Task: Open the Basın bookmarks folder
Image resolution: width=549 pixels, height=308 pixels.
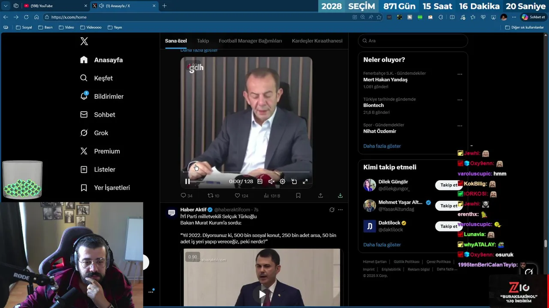Action: [x=45, y=27]
